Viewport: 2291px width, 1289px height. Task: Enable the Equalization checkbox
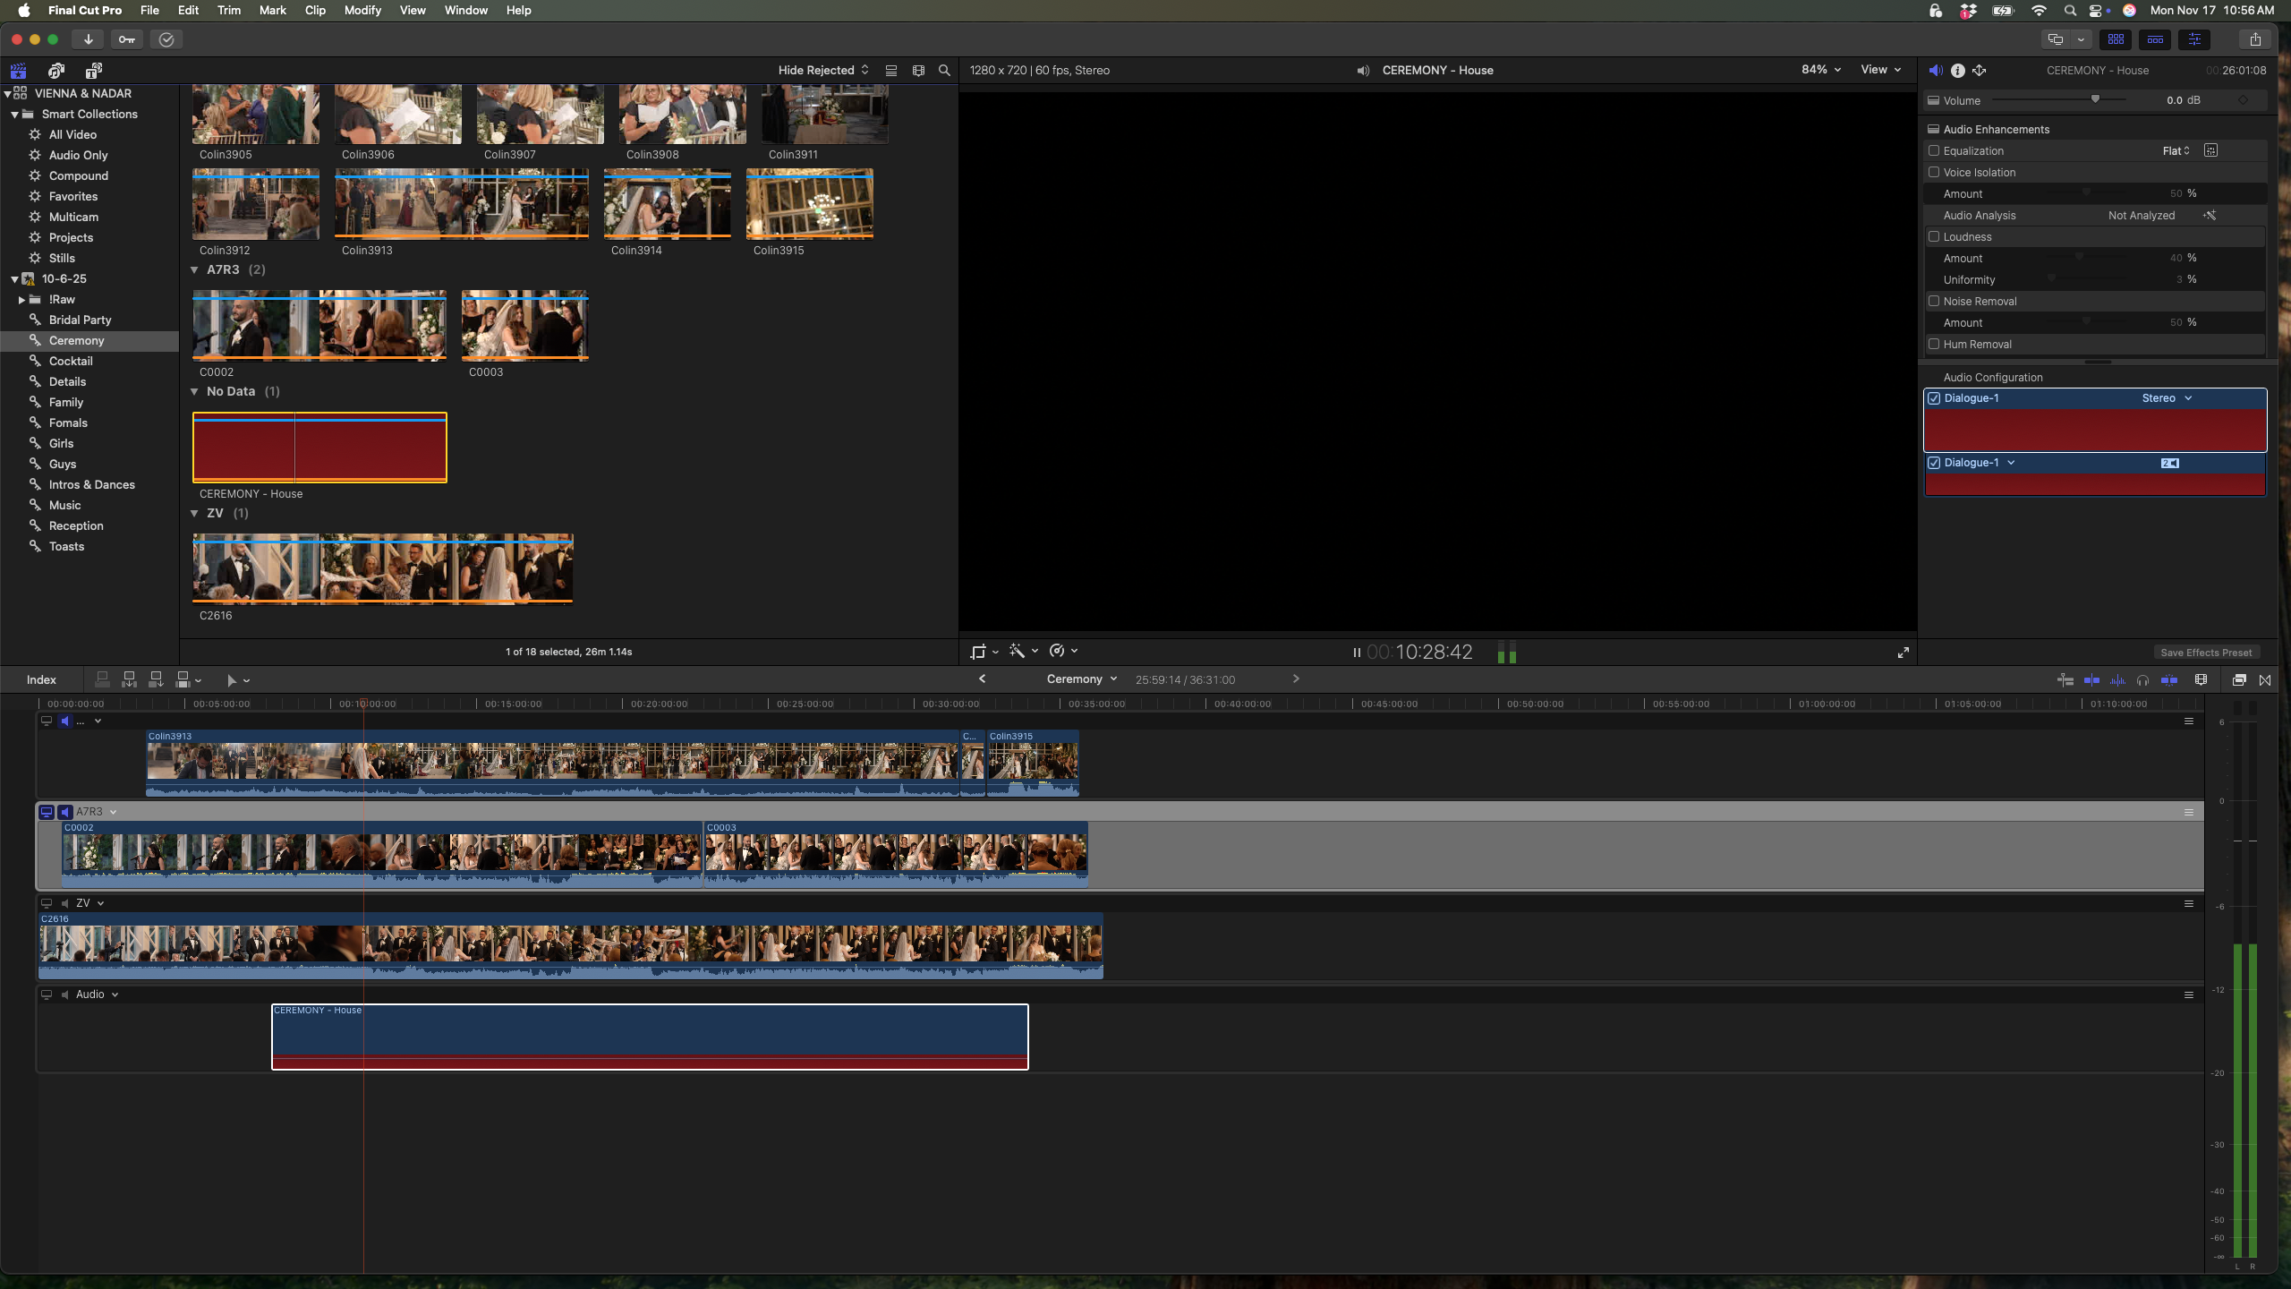(x=1934, y=151)
